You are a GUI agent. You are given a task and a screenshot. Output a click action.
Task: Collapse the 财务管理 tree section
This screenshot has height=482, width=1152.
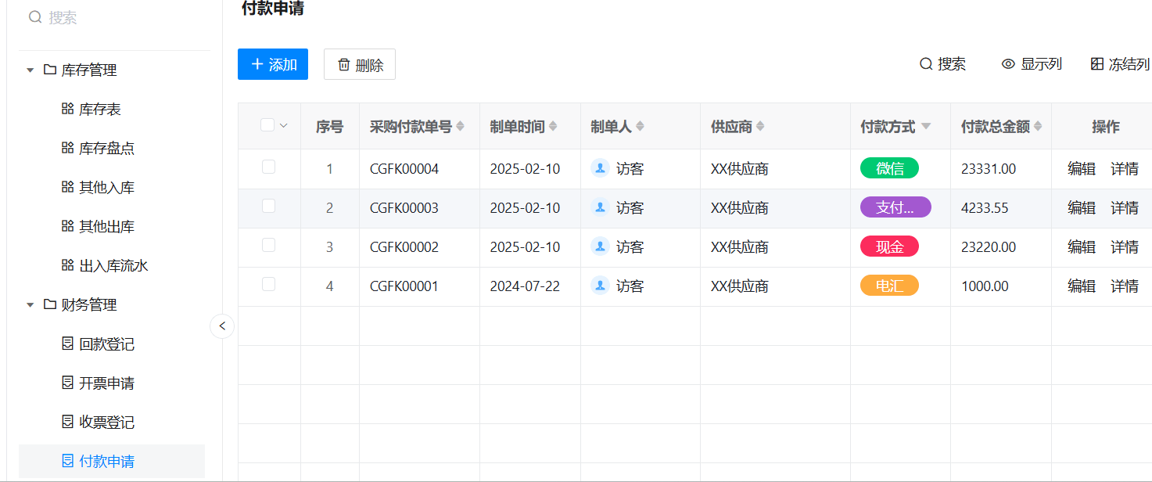(x=30, y=305)
